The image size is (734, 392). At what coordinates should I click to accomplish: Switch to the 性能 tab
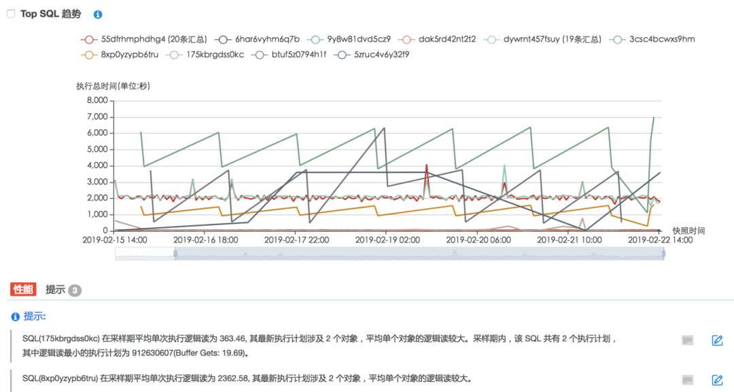(23, 289)
